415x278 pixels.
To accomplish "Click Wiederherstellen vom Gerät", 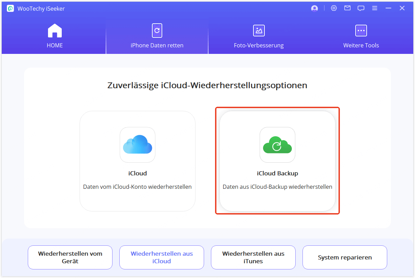I will (70, 257).
